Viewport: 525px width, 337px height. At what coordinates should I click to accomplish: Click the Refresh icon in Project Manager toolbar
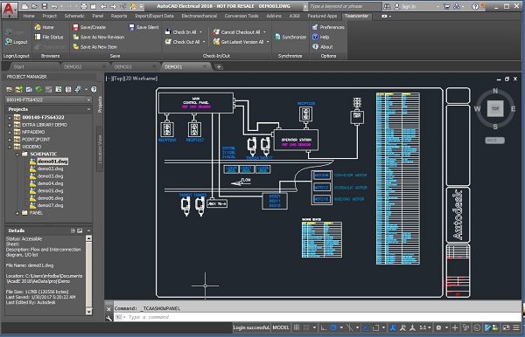pos(38,89)
